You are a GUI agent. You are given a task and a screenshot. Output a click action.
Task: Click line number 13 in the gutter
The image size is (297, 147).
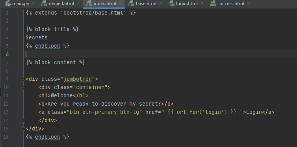click(6, 112)
